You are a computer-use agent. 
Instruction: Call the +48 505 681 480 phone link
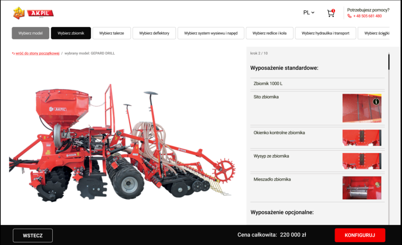click(367, 16)
